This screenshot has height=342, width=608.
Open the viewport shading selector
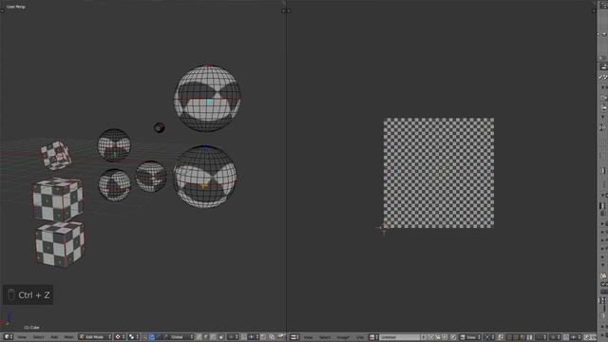click(x=121, y=337)
